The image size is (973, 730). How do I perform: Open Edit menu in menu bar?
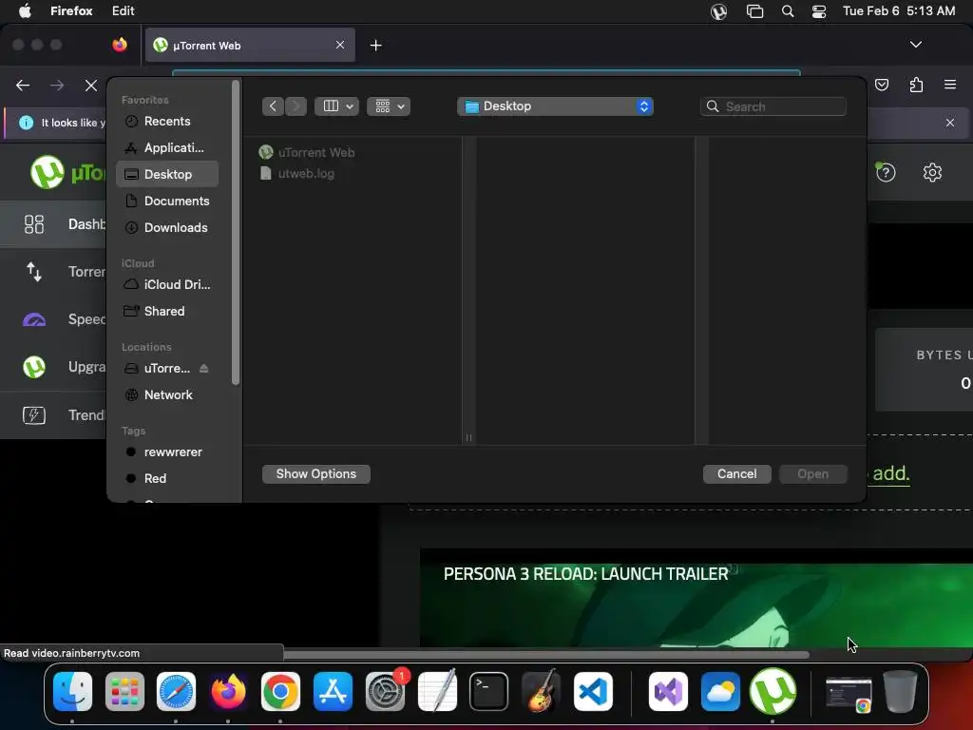click(x=123, y=11)
